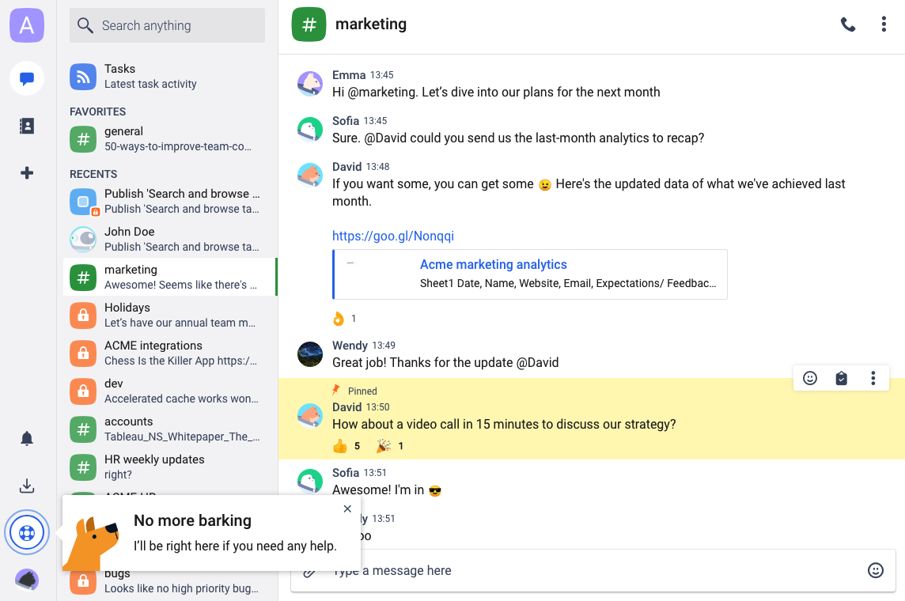Open emoji picker in message composer
The image size is (905, 601).
(876, 570)
